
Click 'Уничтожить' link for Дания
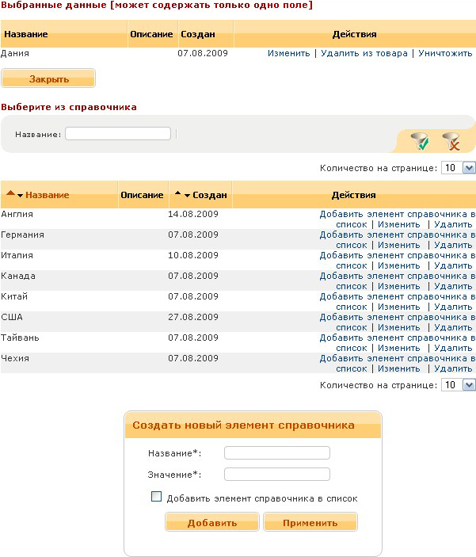pyautogui.click(x=445, y=53)
